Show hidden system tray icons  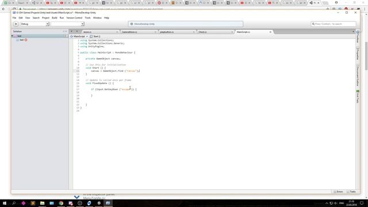(327, 203)
